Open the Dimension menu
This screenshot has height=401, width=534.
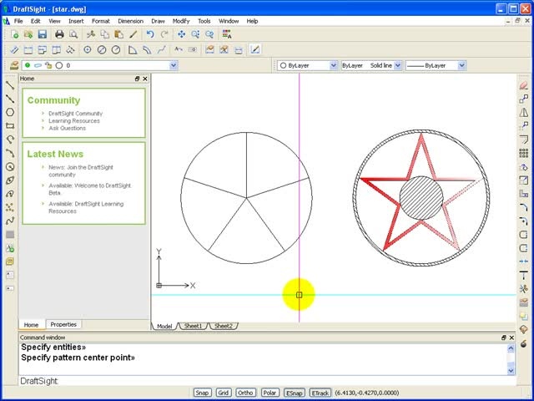(130, 21)
